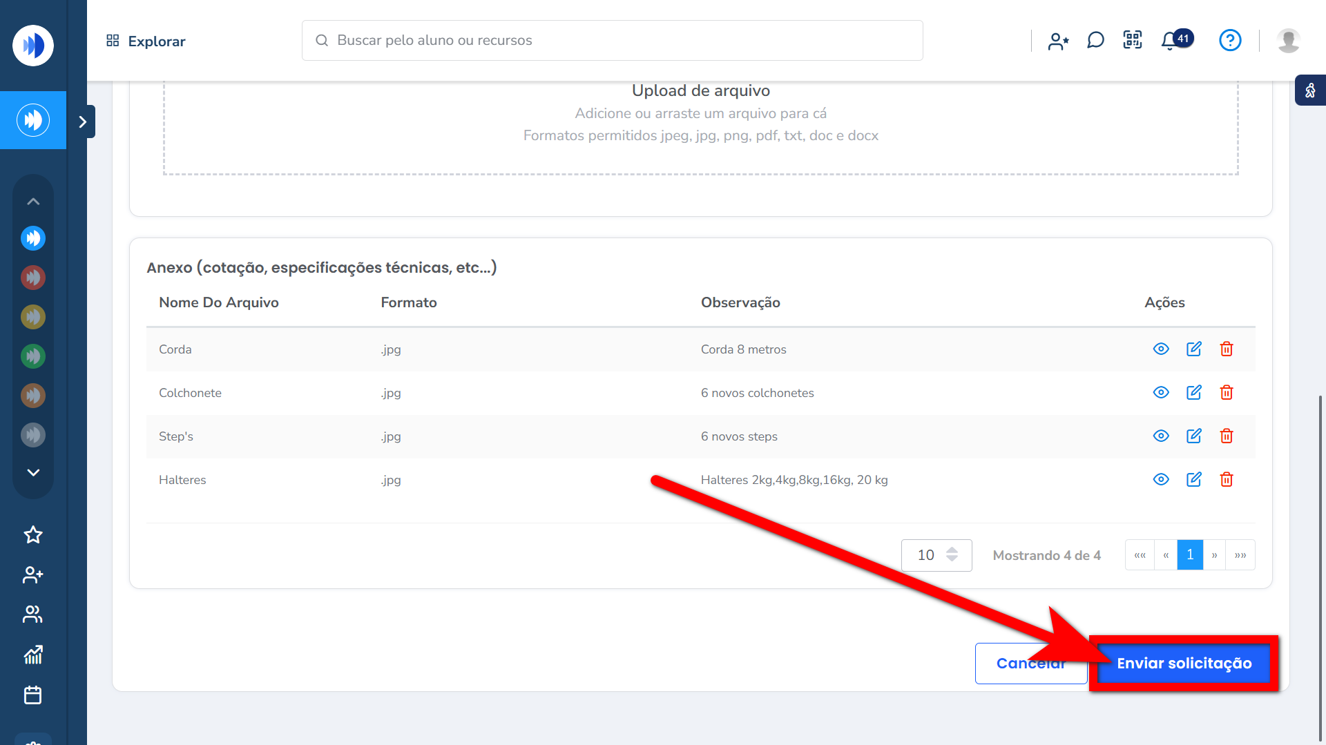Change the rows-per-page value of 10
Screen dimensions: 1326x745
[936, 555]
